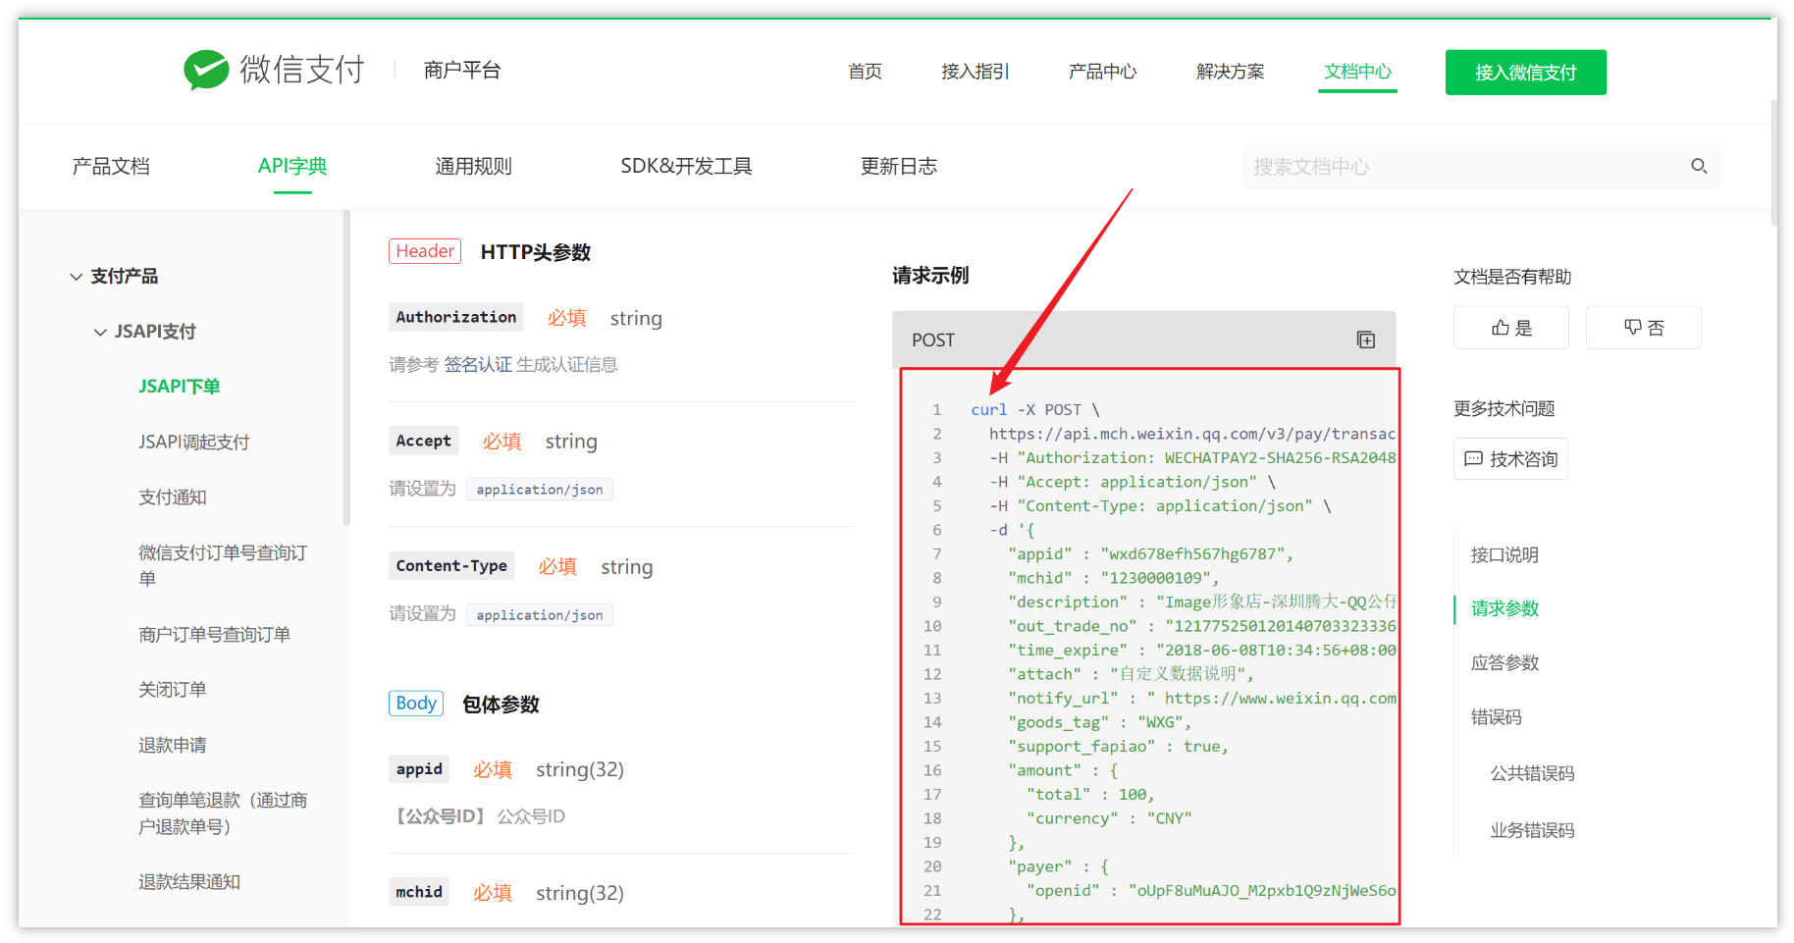
Task: Click the appid parameter name
Action: coord(419,768)
